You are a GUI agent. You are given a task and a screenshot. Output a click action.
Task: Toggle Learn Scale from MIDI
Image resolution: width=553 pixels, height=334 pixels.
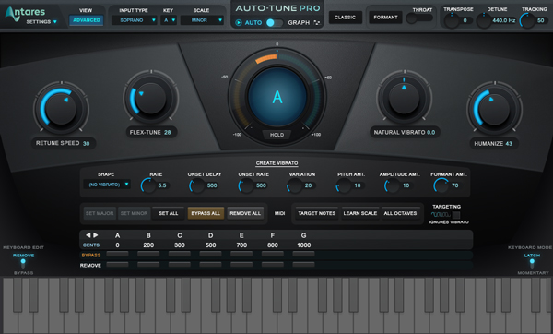360,213
